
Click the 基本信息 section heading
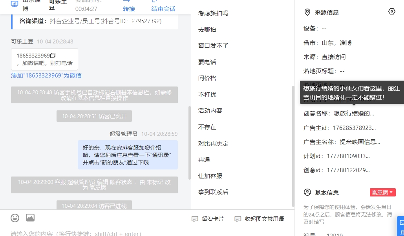click(327, 193)
